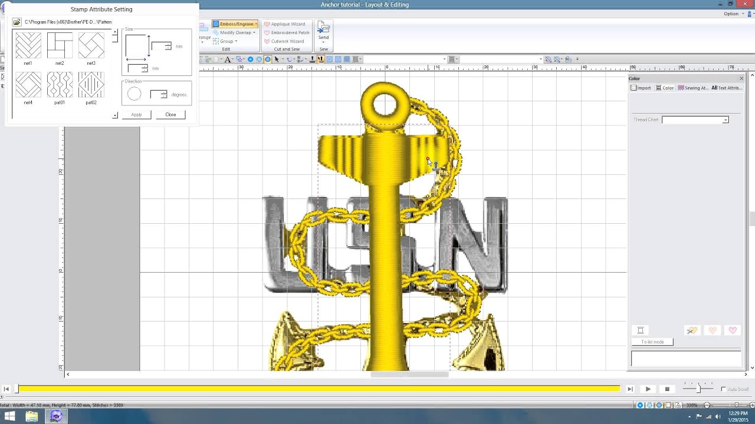Viewport: 755px width, 424px height.
Task: Enable the Auto Scroll checkbox
Action: pyautogui.click(x=724, y=389)
